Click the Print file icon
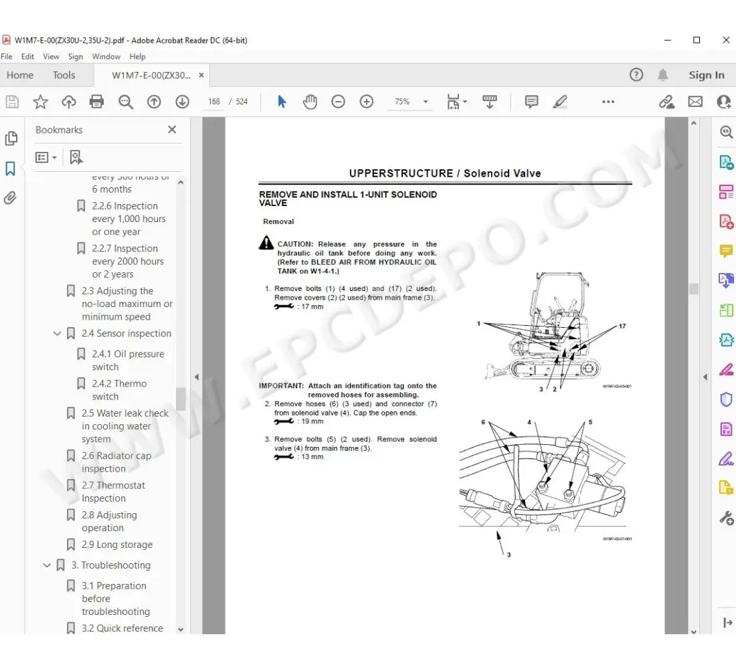The image size is (736, 669). pyautogui.click(x=97, y=102)
